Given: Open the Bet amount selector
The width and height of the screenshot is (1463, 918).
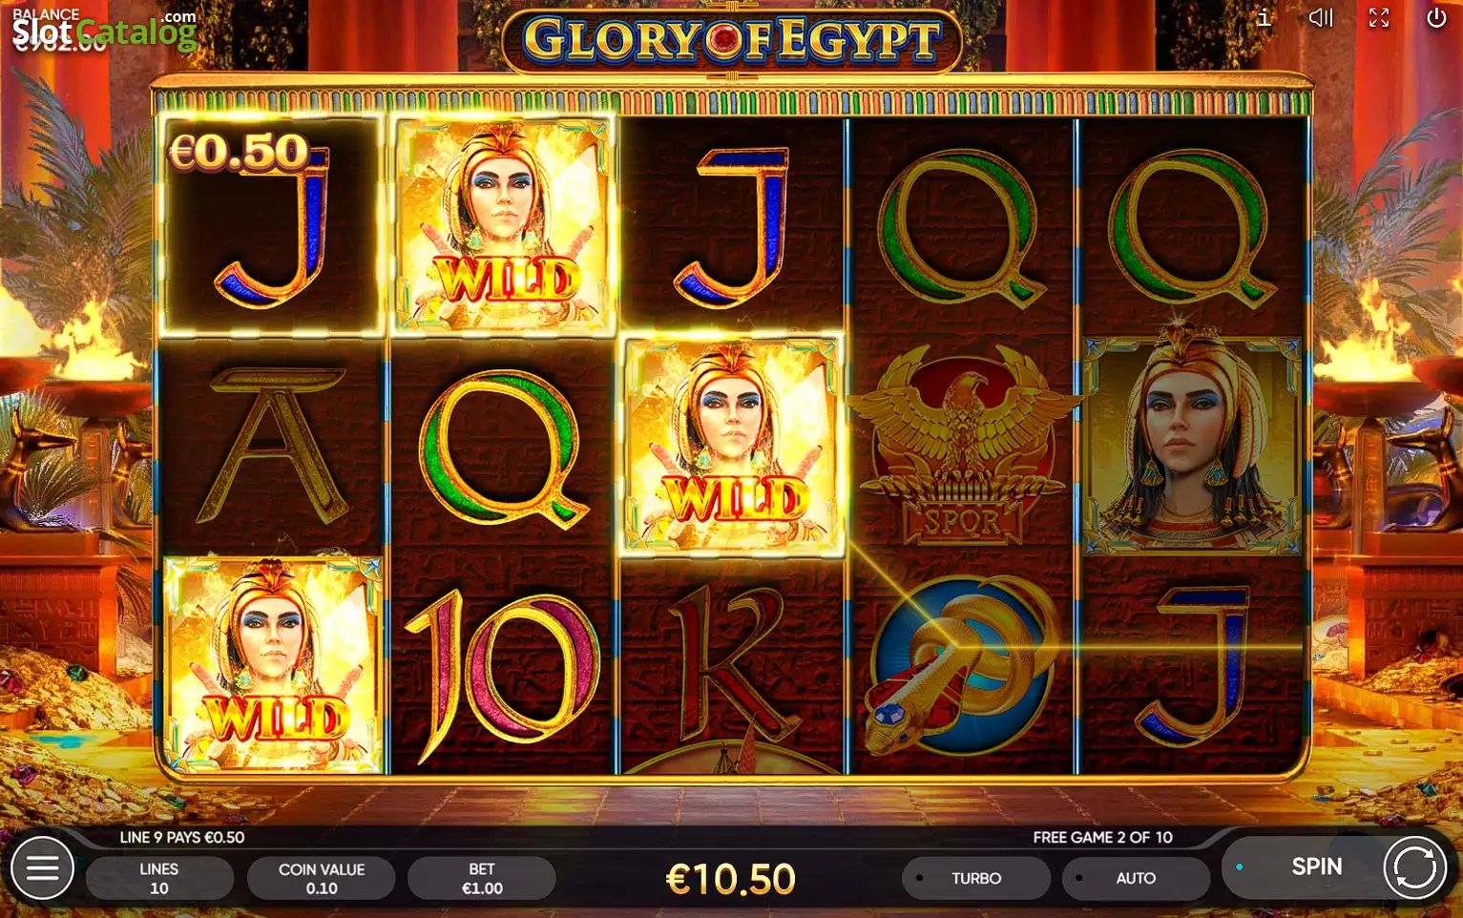Looking at the screenshot, I should click(482, 878).
